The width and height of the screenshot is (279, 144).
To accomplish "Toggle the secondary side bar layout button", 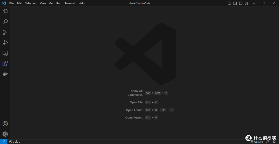I will coord(241,3).
